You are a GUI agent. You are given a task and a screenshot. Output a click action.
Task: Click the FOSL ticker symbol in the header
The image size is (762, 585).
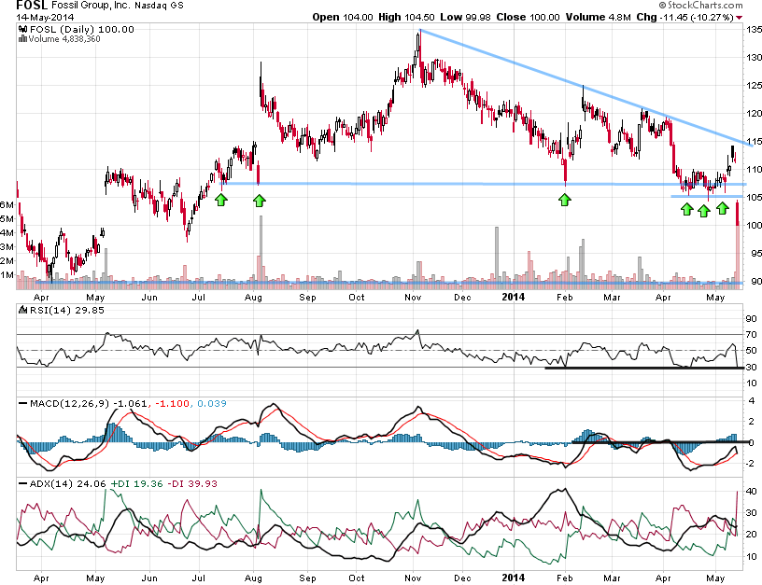point(32,6)
